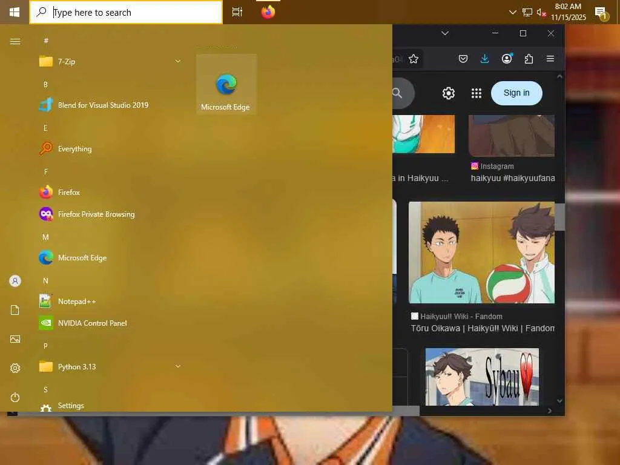Click the Task View taskbar icon
This screenshot has width=620, height=465.
click(x=237, y=12)
